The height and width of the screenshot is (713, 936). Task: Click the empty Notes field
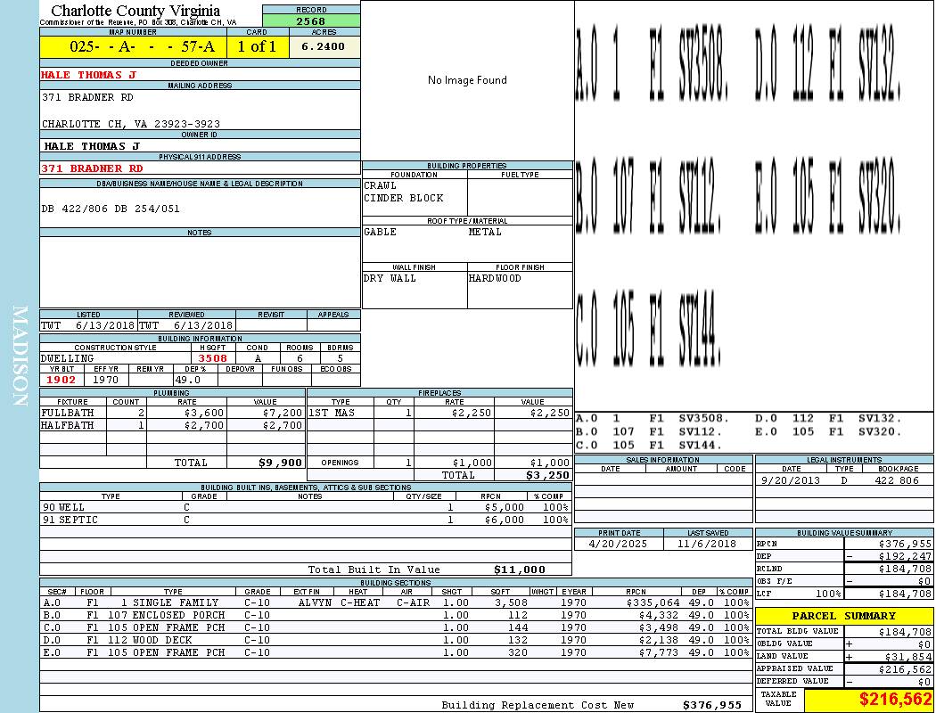[200, 272]
